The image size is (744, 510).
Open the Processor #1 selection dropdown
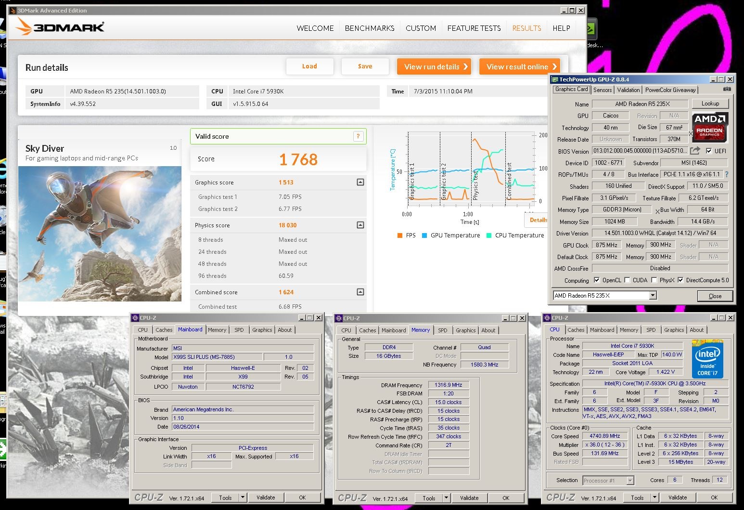pyautogui.click(x=630, y=480)
